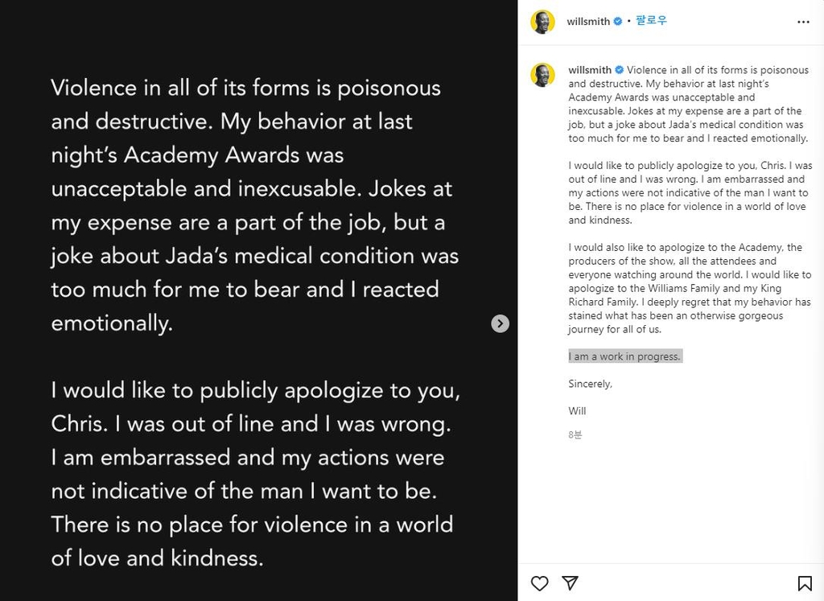Open the profile picture in the post header
This screenshot has width=824, height=601.
coord(543,22)
